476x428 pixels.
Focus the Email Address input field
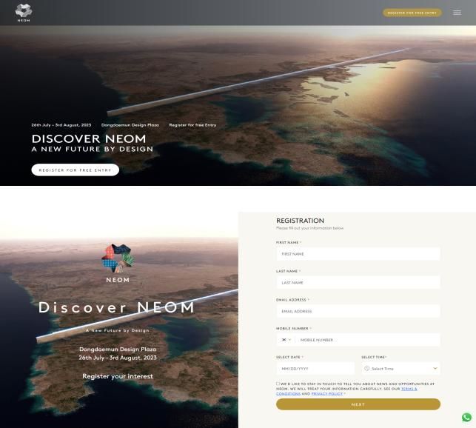pyautogui.click(x=358, y=311)
